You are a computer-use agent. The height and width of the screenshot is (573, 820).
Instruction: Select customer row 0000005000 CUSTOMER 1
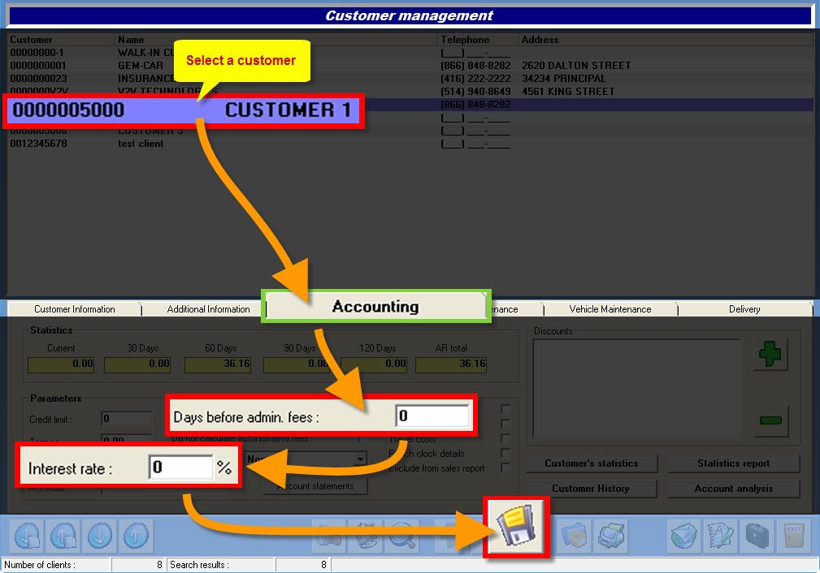[x=183, y=110]
